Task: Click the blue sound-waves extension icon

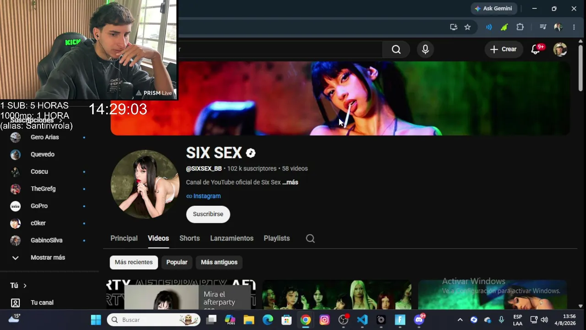Action: tap(489, 27)
